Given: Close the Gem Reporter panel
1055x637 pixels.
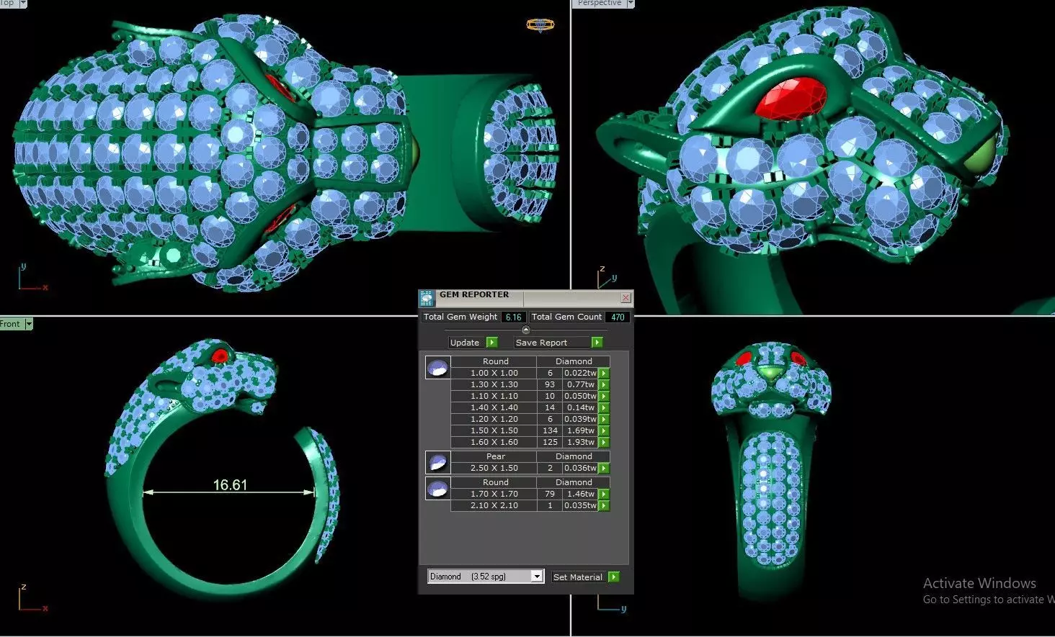Looking at the screenshot, I should pos(626,297).
